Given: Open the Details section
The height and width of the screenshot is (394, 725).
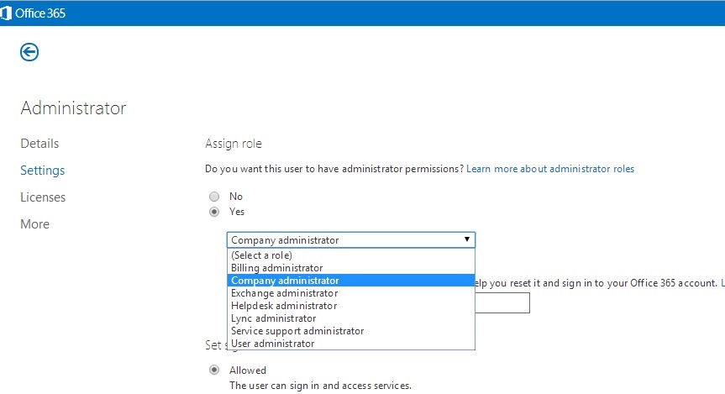Looking at the screenshot, I should pos(39,144).
